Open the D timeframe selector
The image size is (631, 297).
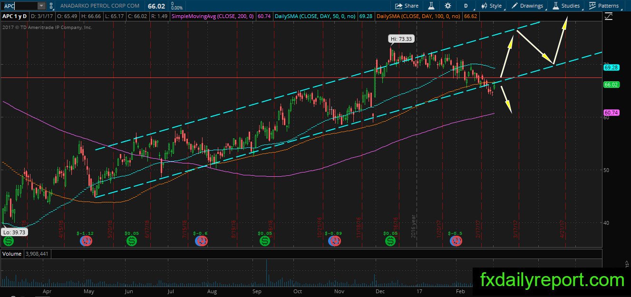466,6
